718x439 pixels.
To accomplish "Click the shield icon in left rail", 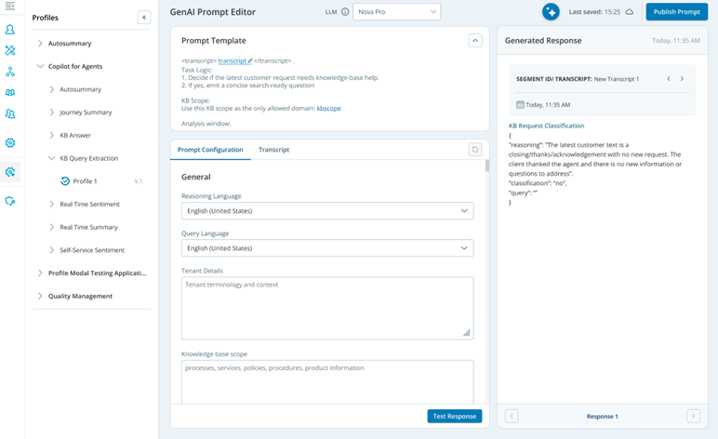I will [x=10, y=201].
